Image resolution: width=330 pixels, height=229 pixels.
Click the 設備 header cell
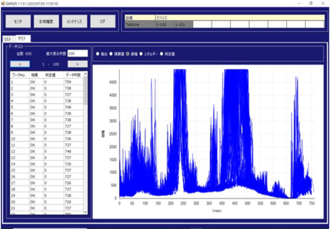pos(140,17)
